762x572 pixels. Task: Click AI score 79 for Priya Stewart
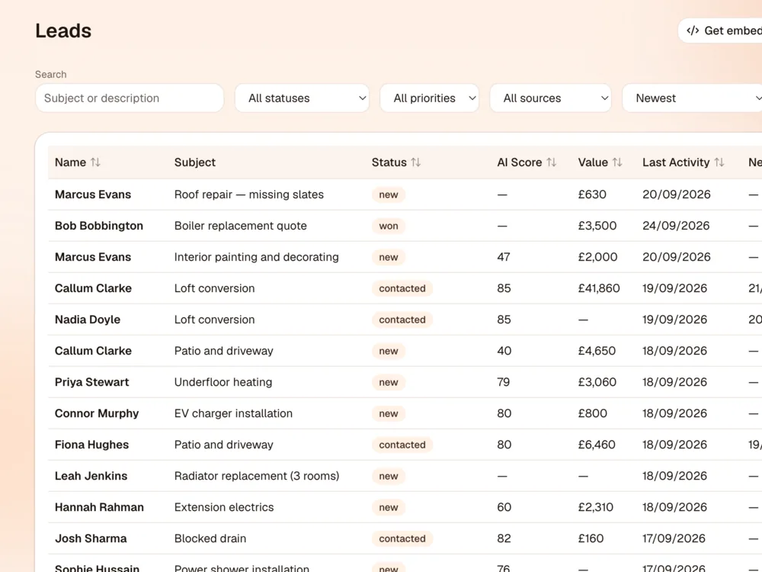pos(504,382)
